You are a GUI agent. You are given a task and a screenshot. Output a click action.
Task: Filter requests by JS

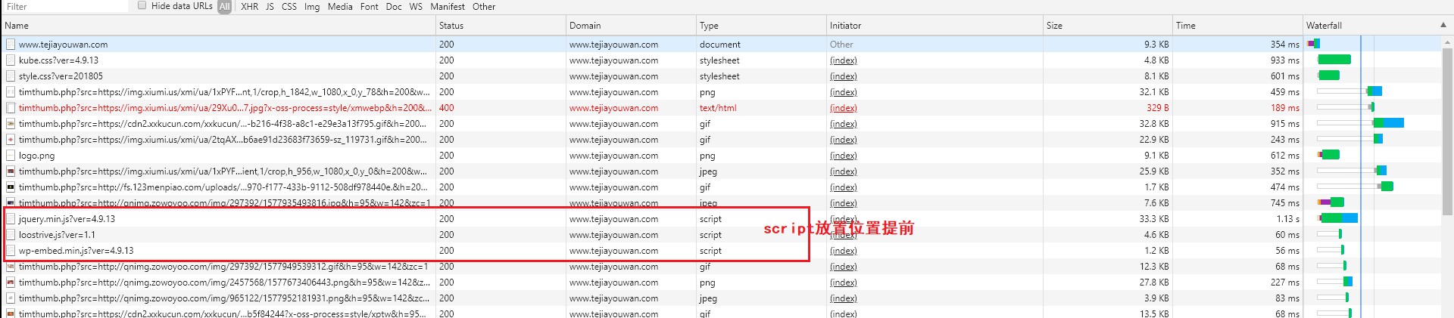point(270,7)
